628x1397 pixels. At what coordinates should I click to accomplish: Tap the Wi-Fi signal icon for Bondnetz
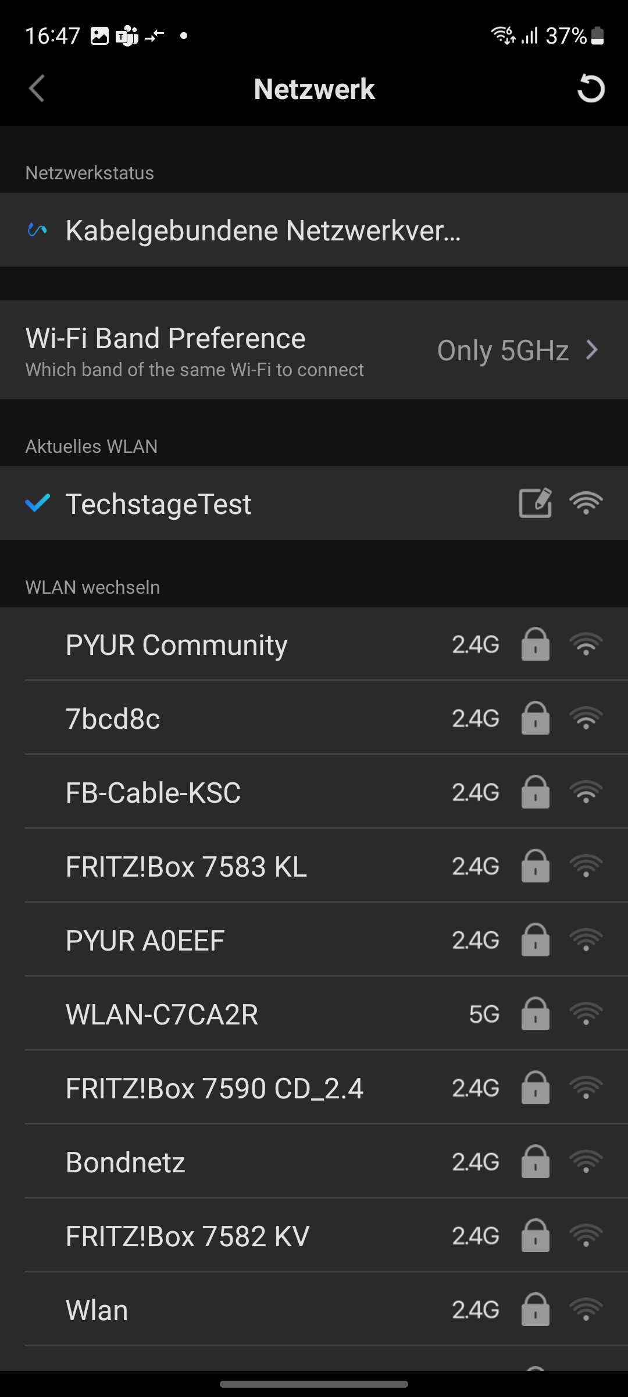(x=586, y=1162)
